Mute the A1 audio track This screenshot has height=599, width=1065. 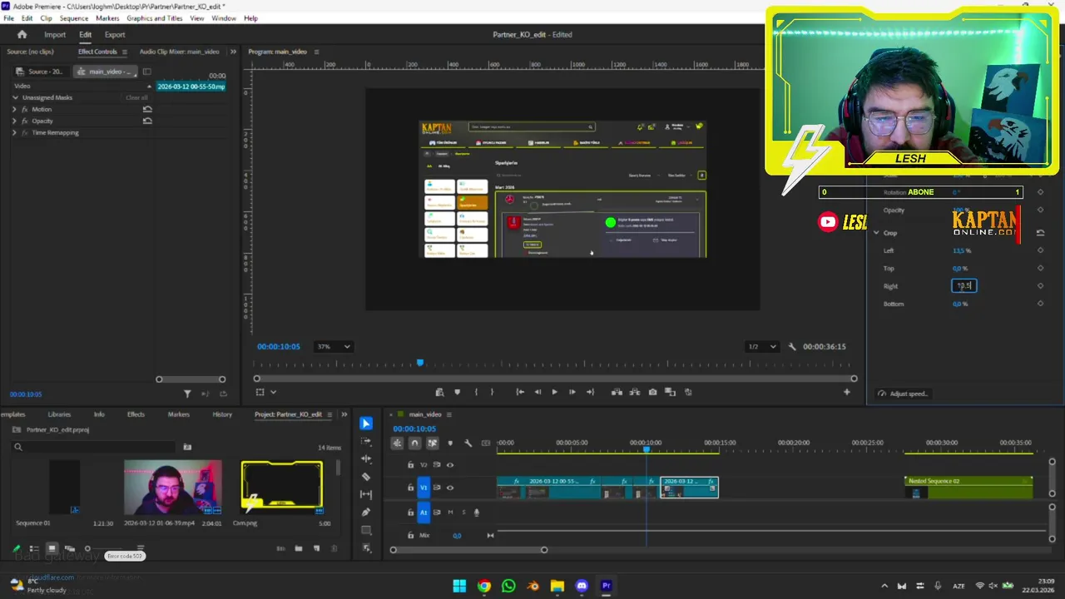450,512
